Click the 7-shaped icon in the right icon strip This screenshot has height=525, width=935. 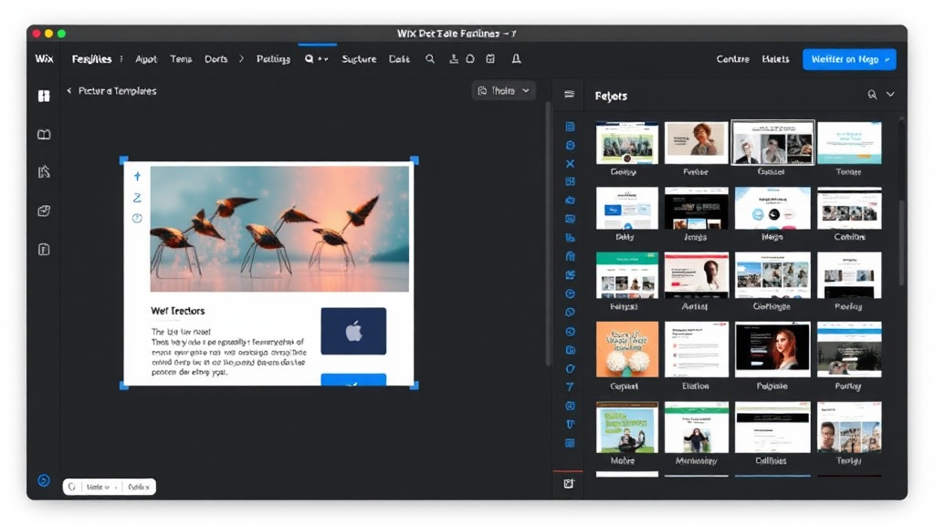point(570,386)
